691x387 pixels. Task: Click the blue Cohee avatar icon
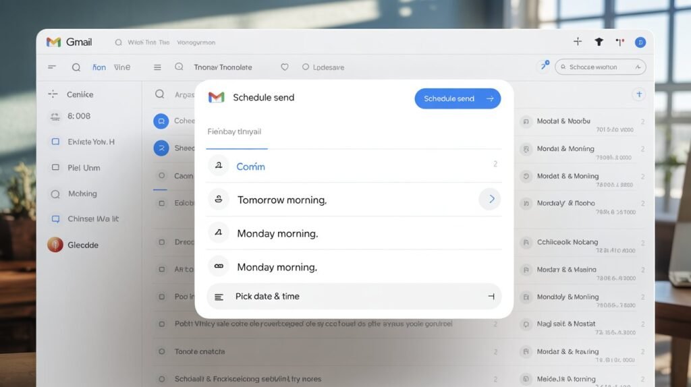[x=161, y=121]
